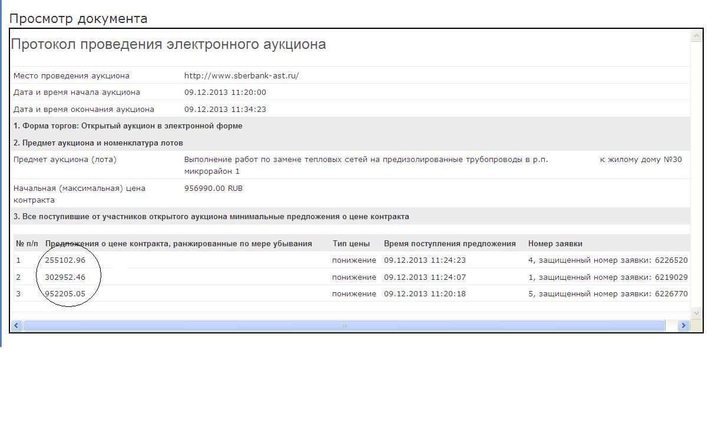Click the '1. Форма торгов' section heading
Viewport: 715px width, 433px height.
click(128, 125)
